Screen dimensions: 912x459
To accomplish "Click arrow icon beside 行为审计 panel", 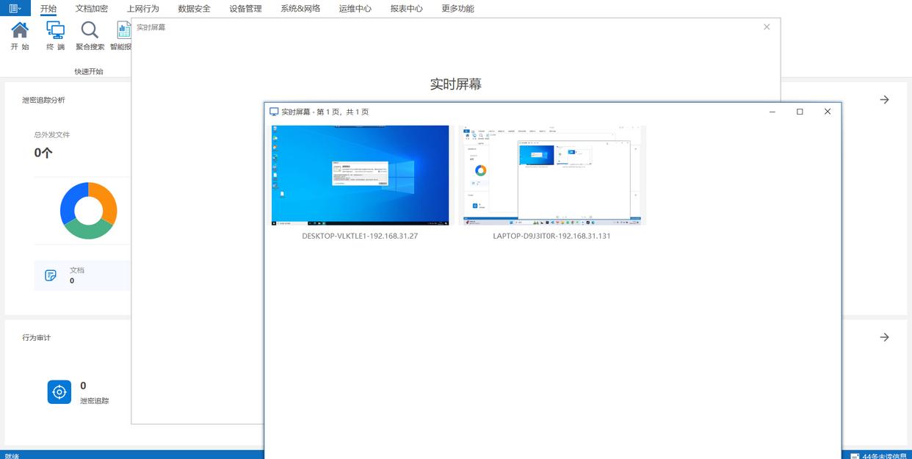I will [884, 337].
